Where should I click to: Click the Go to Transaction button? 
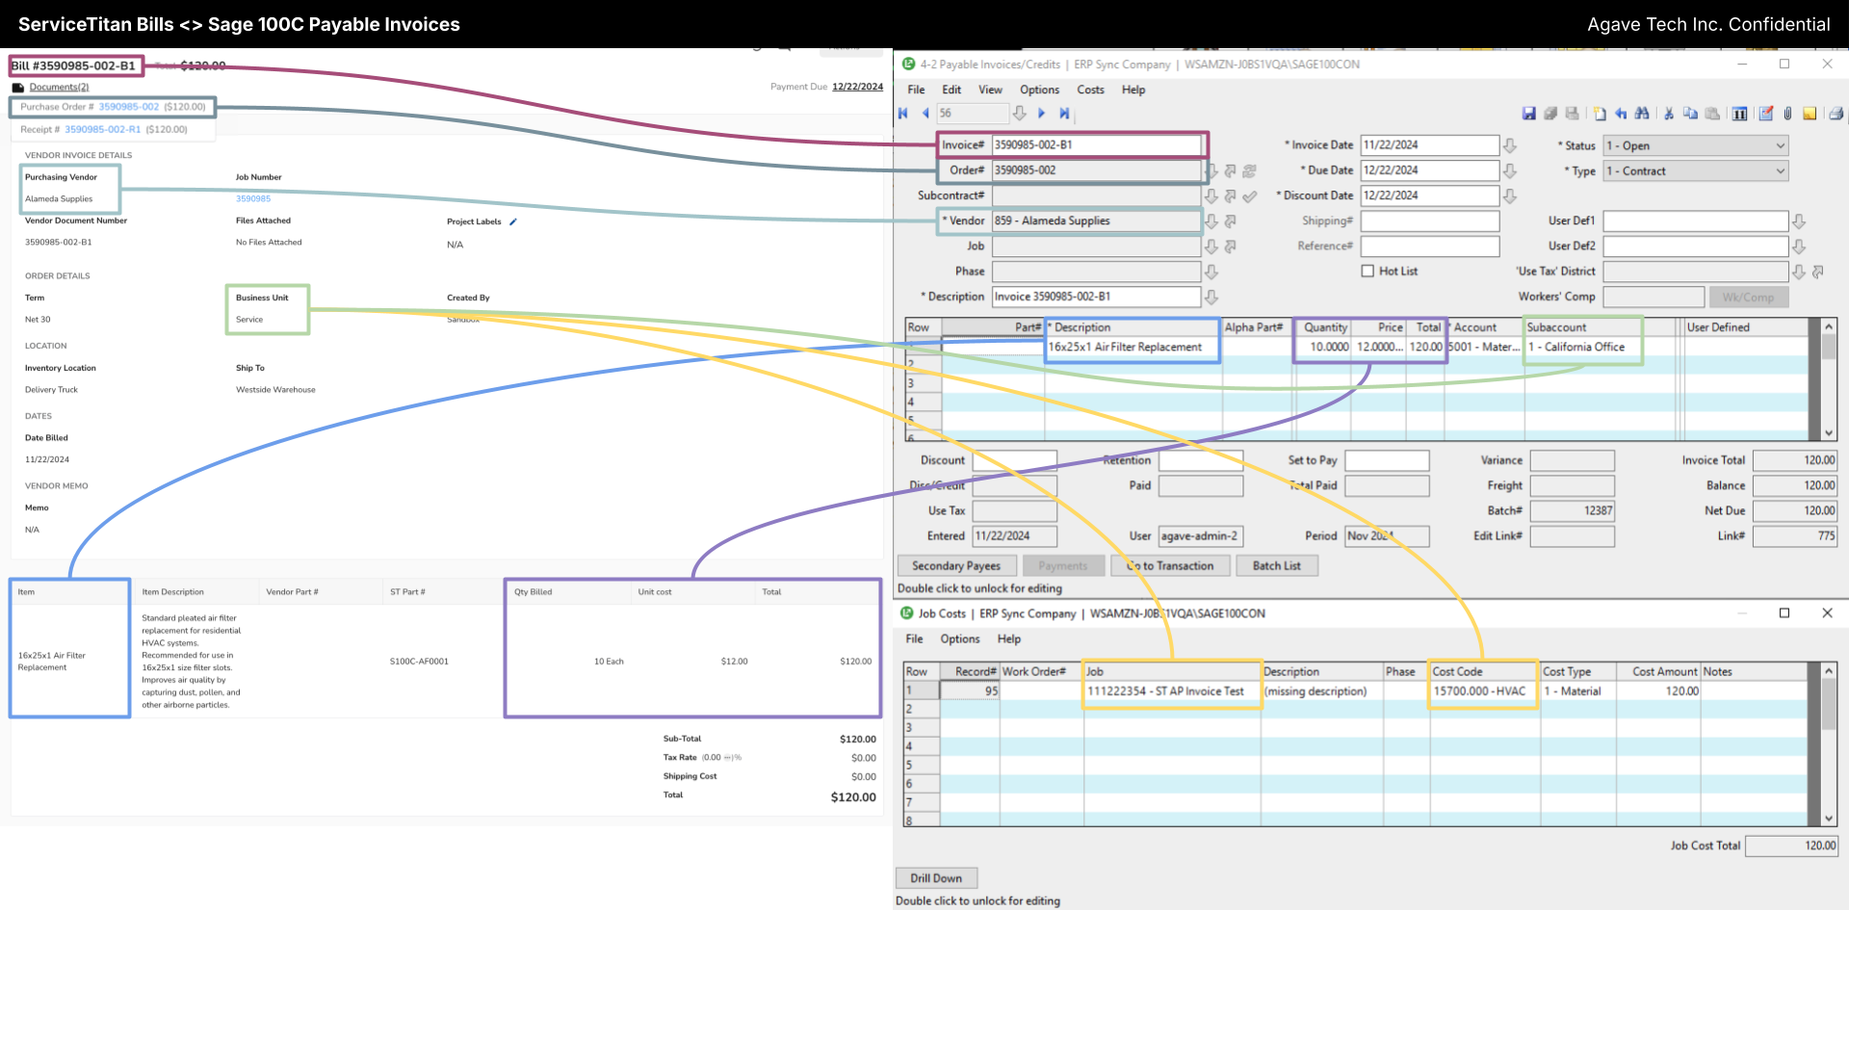click(1170, 566)
